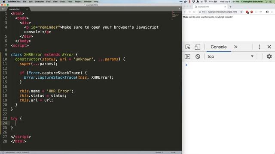
Task: Click the Sublime Text minimap
Action: click(x=176, y=15)
